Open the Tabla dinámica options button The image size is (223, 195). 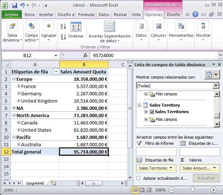point(12,31)
